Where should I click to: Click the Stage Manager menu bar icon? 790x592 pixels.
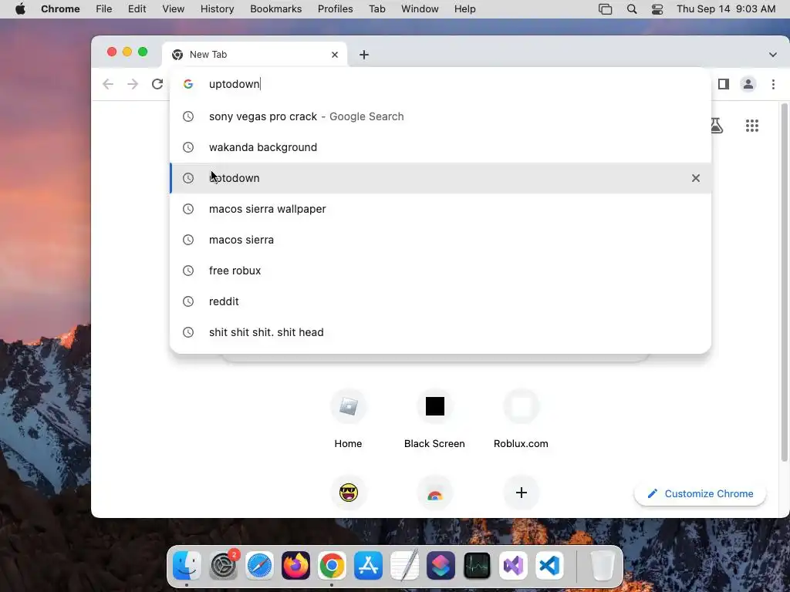click(x=605, y=9)
